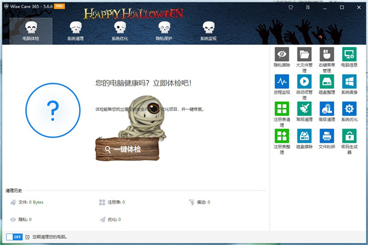Open the 右键菜单管理 context menu manager

click(x=327, y=54)
